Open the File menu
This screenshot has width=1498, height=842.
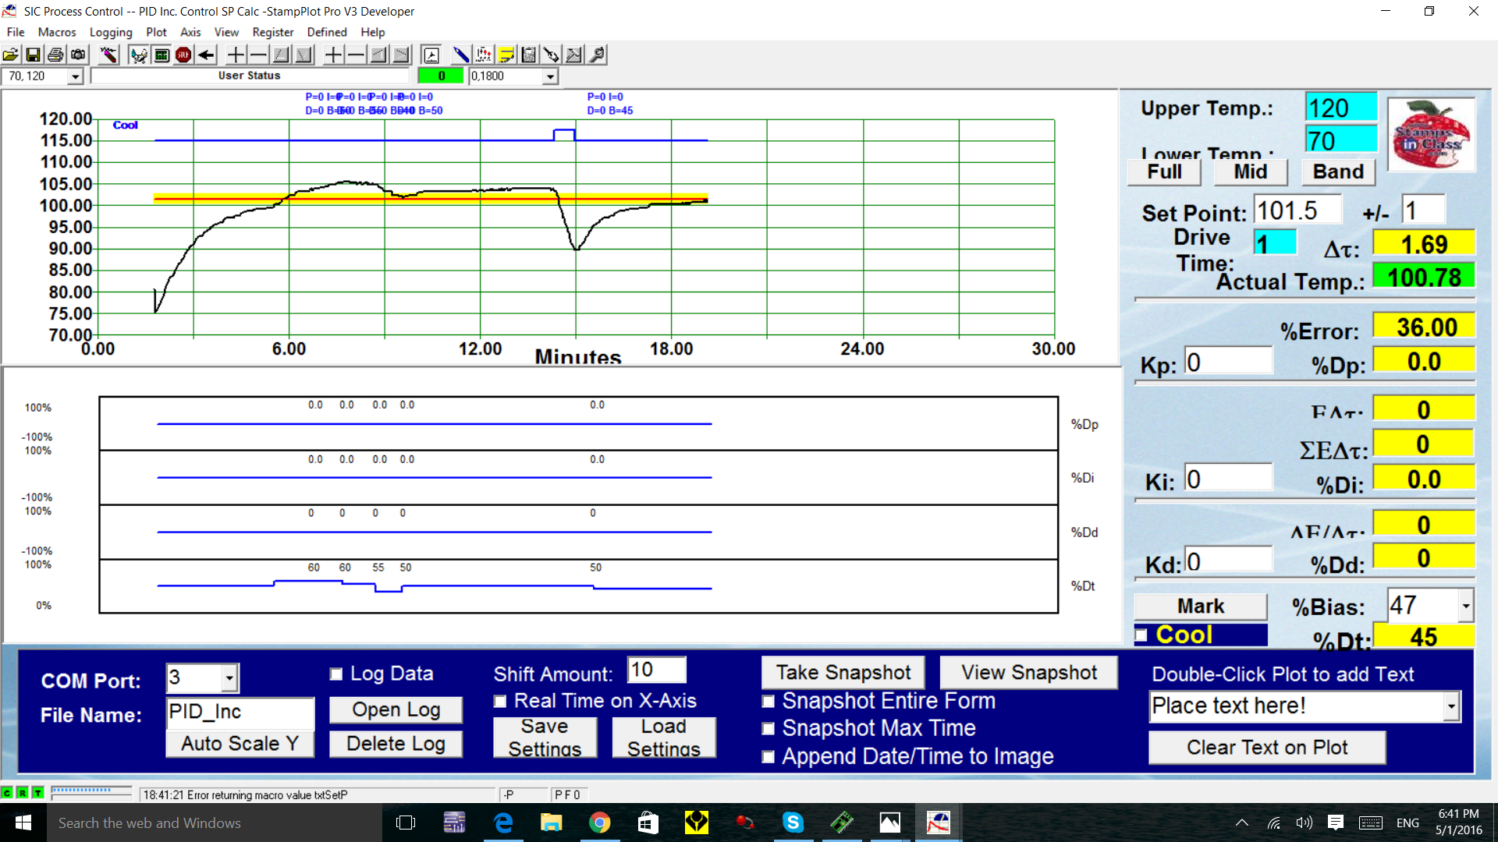[x=16, y=32]
